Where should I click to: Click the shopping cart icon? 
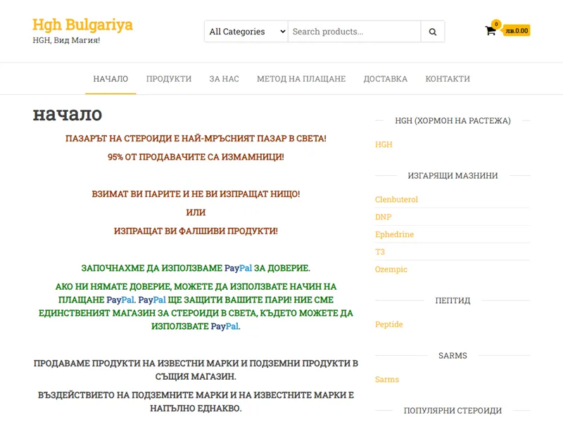pyautogui.click(x=491, y=32)
